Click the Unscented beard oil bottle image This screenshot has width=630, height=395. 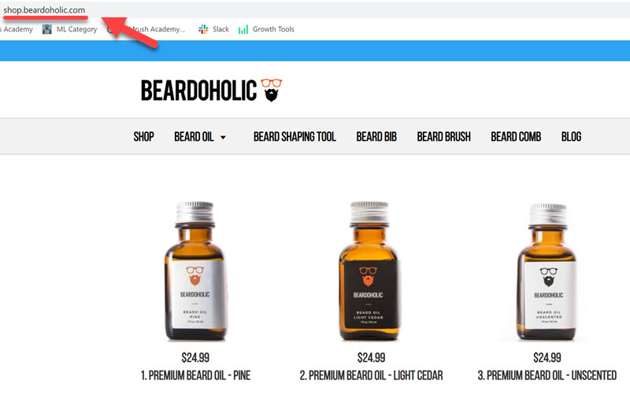[547, 272]
